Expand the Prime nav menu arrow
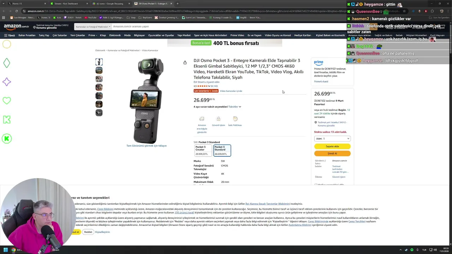Screen dimensions: 452x254 tap(96, 36)
